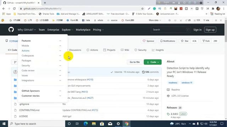Viewport: 227px width, 127px height.
Task: Click the windows-11 topic tag
Action: pyautogui.click(x=187, y=83)
